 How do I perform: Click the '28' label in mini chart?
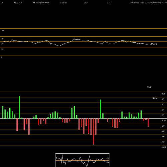pos(108,158)
